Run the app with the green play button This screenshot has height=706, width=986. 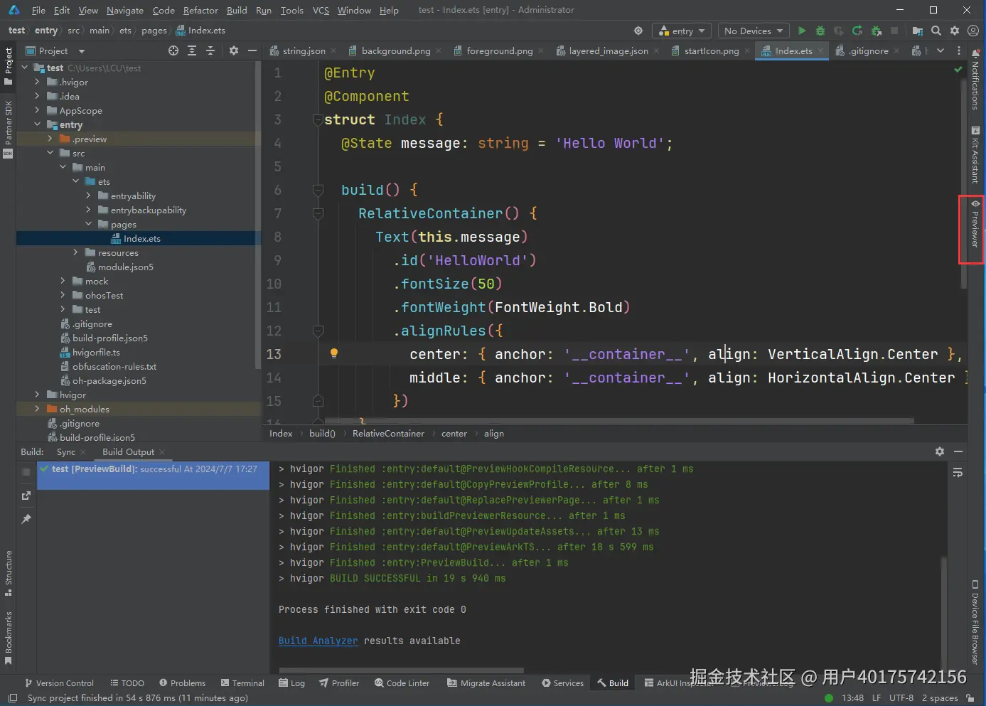click(802, 31)
